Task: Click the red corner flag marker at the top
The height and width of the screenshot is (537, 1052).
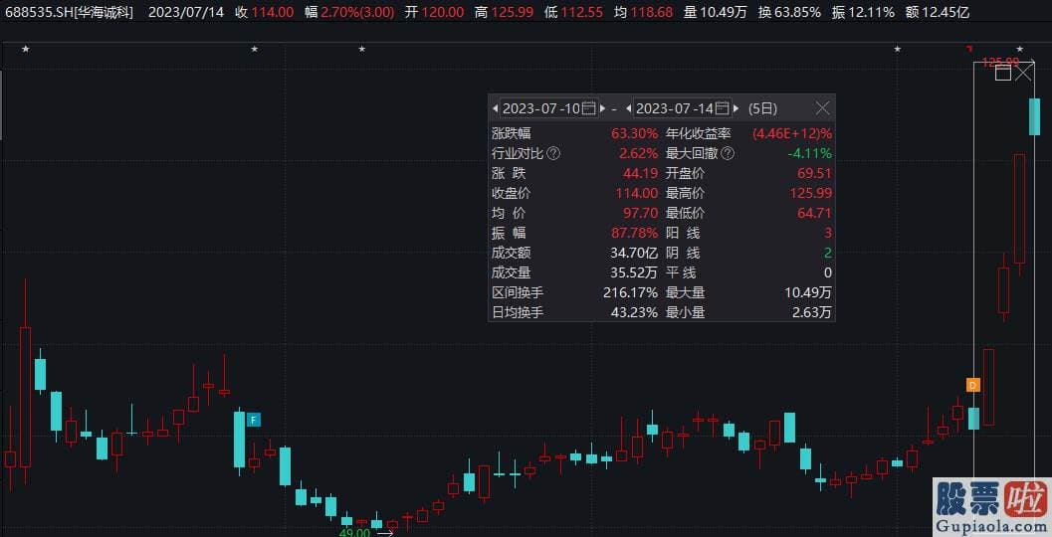Action: tap(968, 49)
